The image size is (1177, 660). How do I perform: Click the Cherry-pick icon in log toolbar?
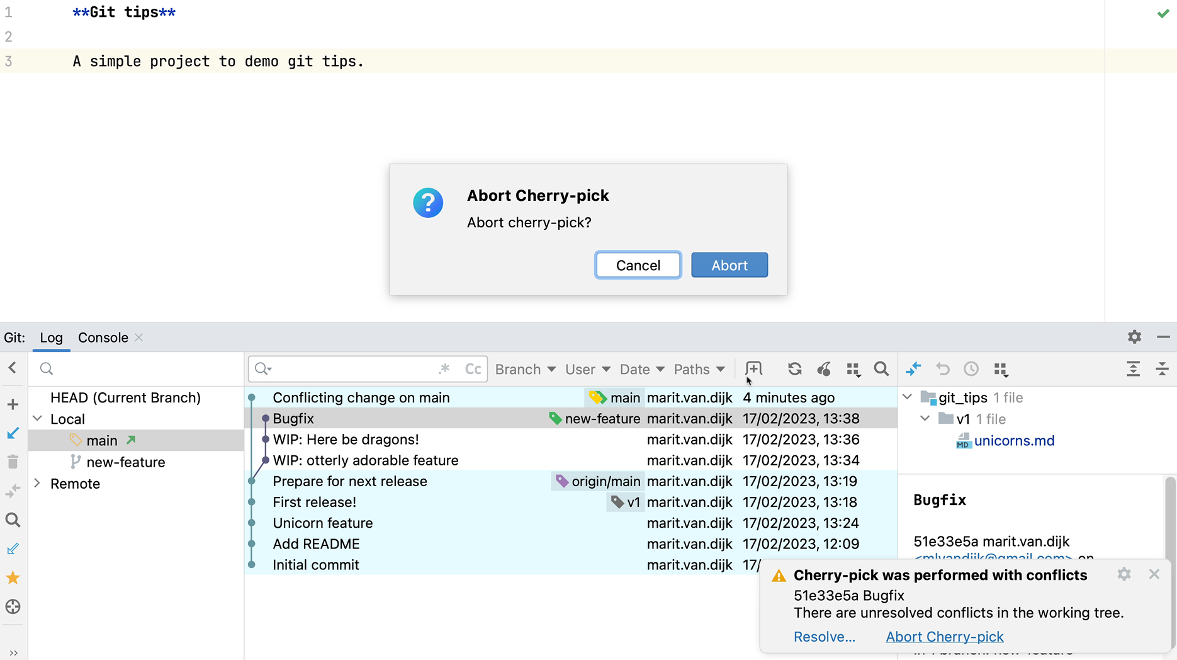click(824, 369)
